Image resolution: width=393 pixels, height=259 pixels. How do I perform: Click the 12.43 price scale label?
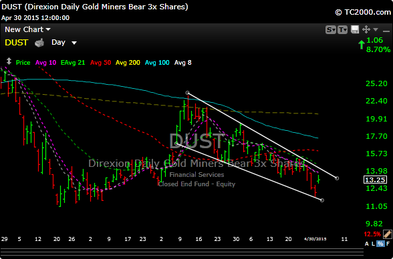coord(376,188)
